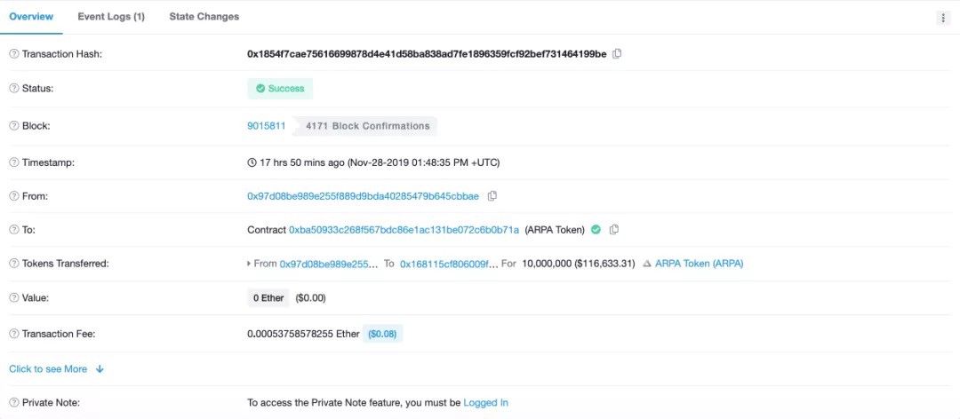Click the help icon beside Transaction Hash
This screenshot has height=419, width=960.
pyautogui.click(x=13, y=54)
